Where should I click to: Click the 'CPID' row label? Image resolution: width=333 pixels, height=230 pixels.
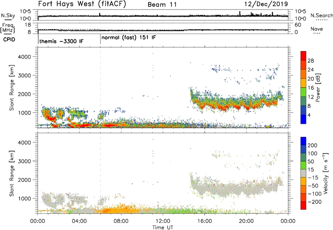coord(9,39)
